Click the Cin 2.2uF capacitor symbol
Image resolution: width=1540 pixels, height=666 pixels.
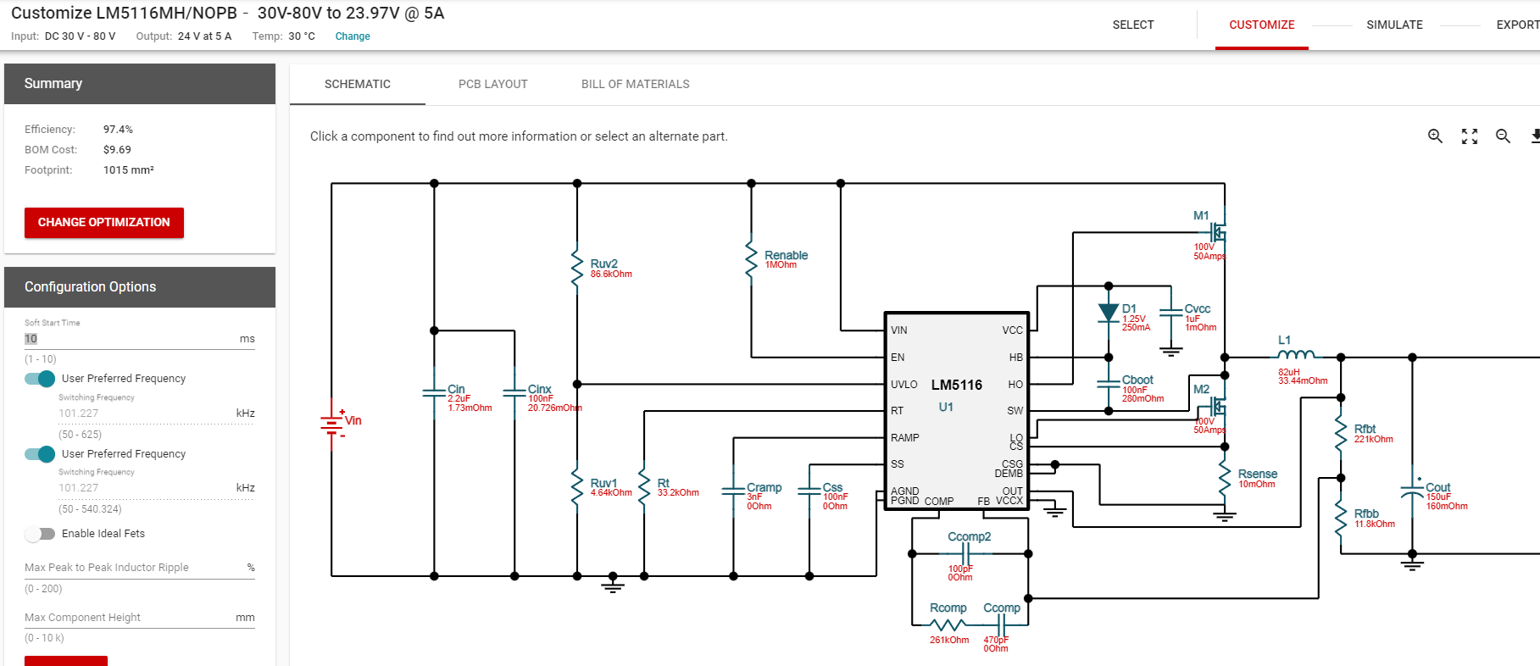coord(434,393)
